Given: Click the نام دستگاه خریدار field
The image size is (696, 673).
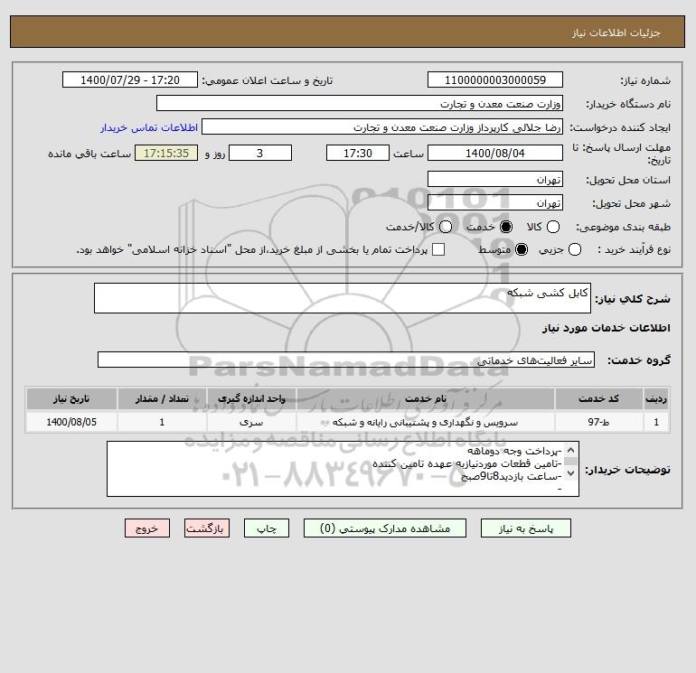Looking at the screenshot, I should click(x=360, y=104).
